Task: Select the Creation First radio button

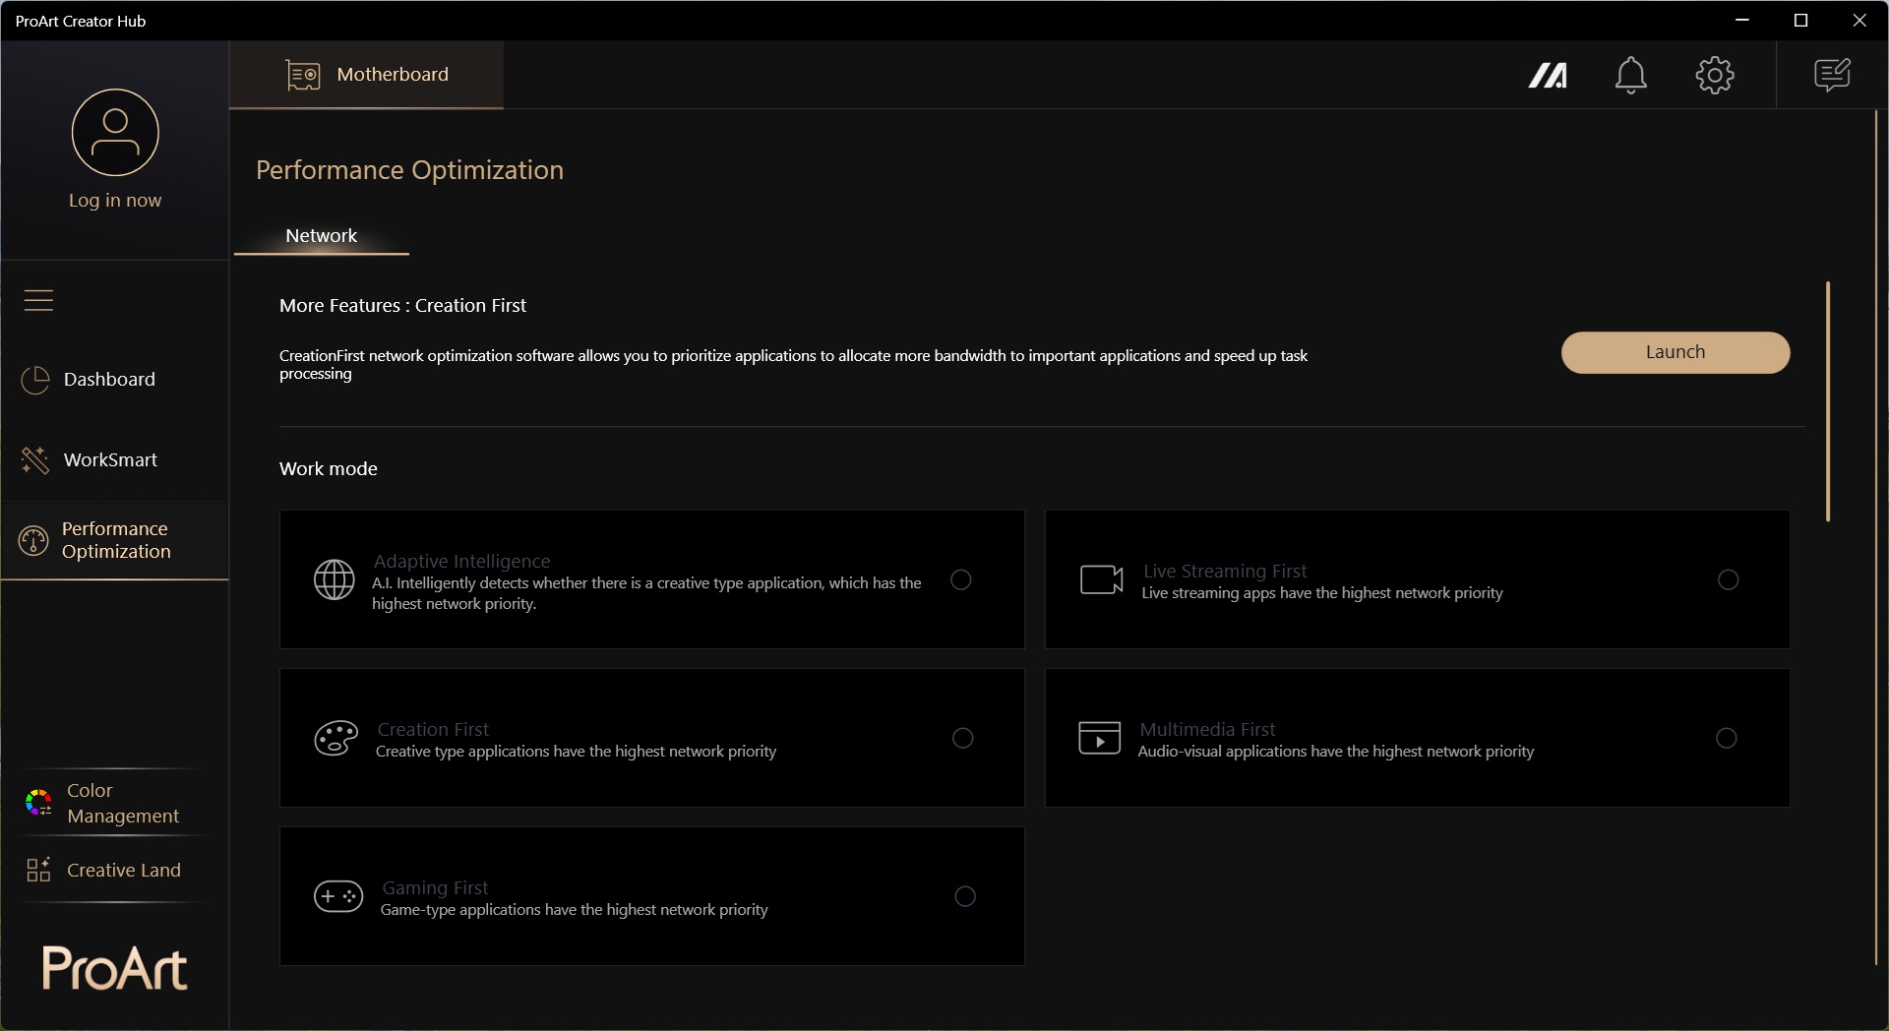Action: point(963,738)
